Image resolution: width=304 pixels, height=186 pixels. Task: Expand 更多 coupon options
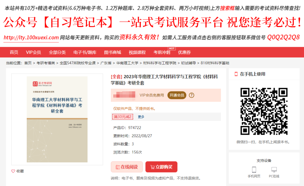pyautogui.click(x=141, y=117)
